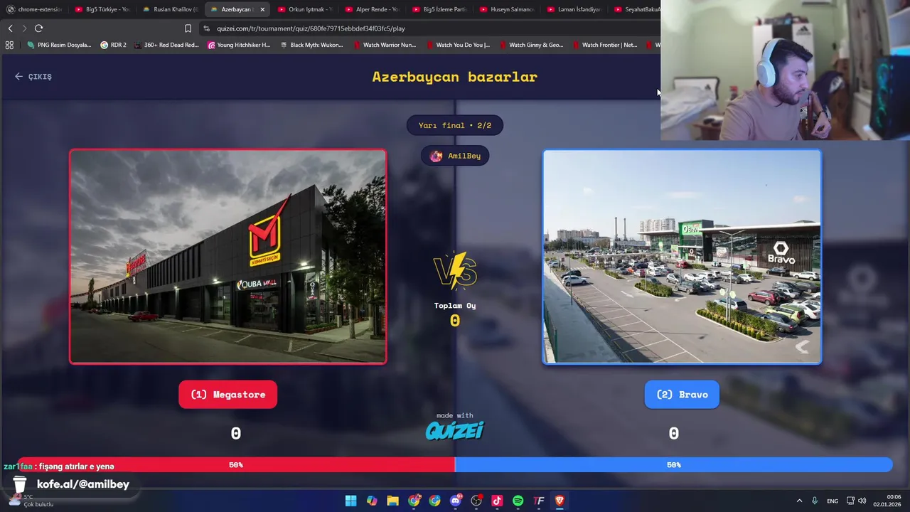The image size is (910, 512).
Task: Expand the system tray hidden icons chevron
Action: pos(799,501)
